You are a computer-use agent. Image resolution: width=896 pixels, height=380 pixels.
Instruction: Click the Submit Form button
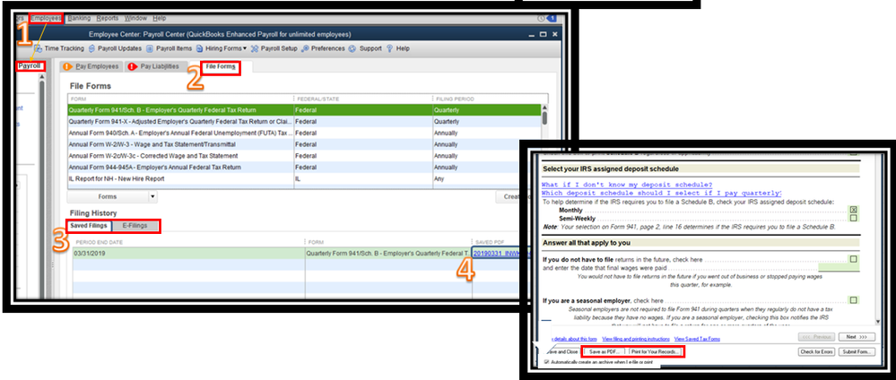tap(857, 352)
